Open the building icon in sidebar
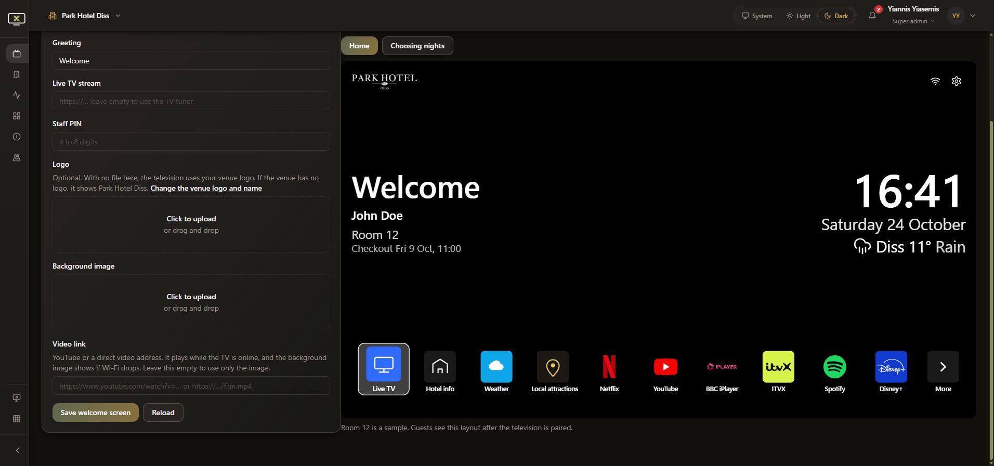Viewport: 994px width, 466px height. pos(17,74)
